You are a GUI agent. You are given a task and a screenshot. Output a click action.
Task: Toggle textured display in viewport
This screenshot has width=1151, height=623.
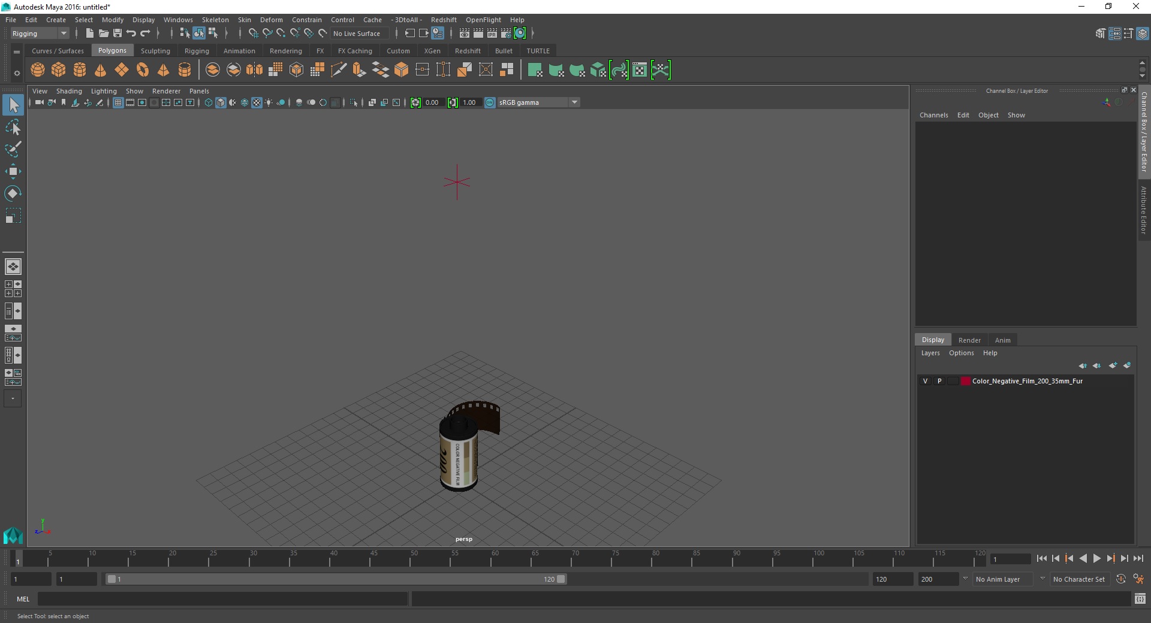[x=257, y=102]
